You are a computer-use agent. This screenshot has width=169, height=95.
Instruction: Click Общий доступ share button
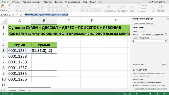(157, 2)
